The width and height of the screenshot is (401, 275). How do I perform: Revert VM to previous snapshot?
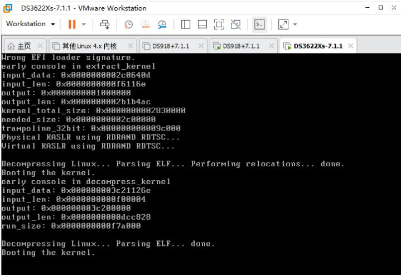click(145, 25)
